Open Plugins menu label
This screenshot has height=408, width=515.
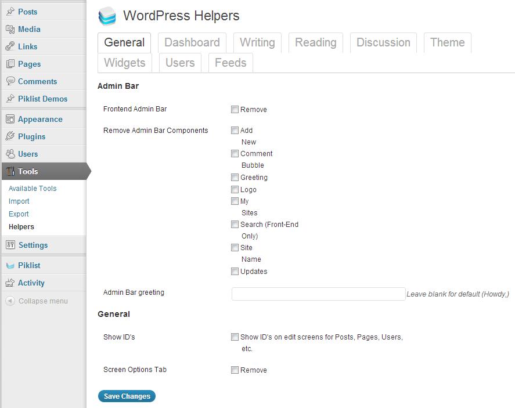tap(31, 136)
